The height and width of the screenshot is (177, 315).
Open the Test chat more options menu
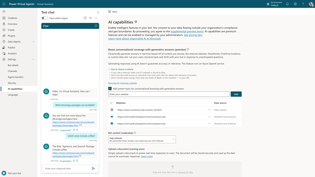click(96, 18)
